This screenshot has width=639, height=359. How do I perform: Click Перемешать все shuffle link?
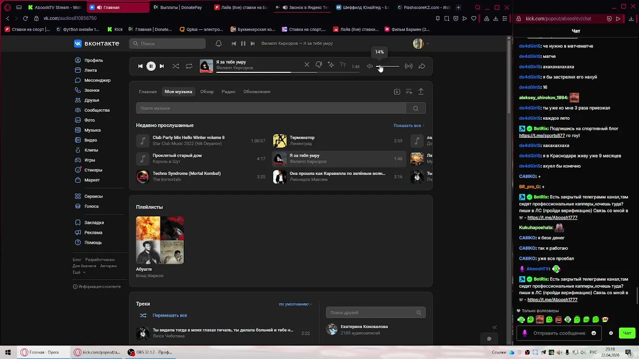(170, 316)
